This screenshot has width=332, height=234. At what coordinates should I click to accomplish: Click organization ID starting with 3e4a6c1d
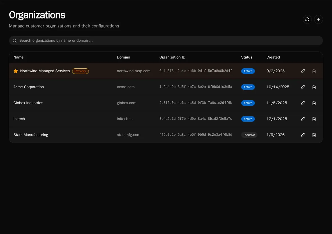coord(196,119)
